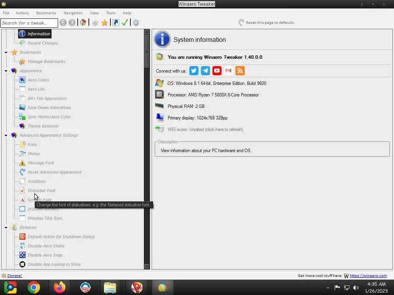Viewport: 394px width, 295px height.
Task: Show hidden tray icons arrow
Action: (328, 288)
